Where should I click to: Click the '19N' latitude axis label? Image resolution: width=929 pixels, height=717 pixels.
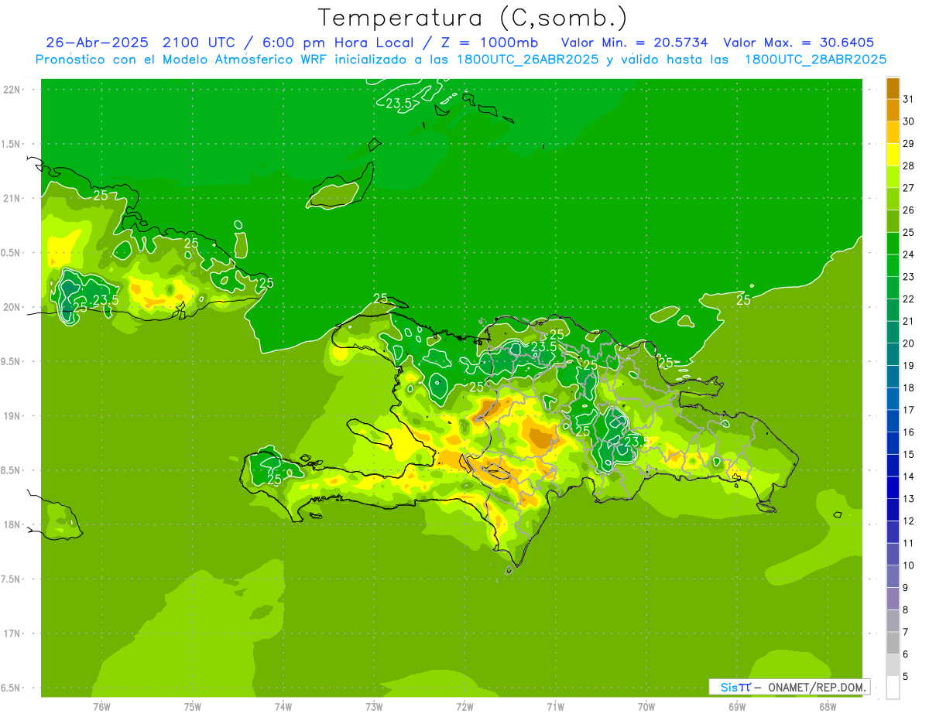click(x=11, y=416)
